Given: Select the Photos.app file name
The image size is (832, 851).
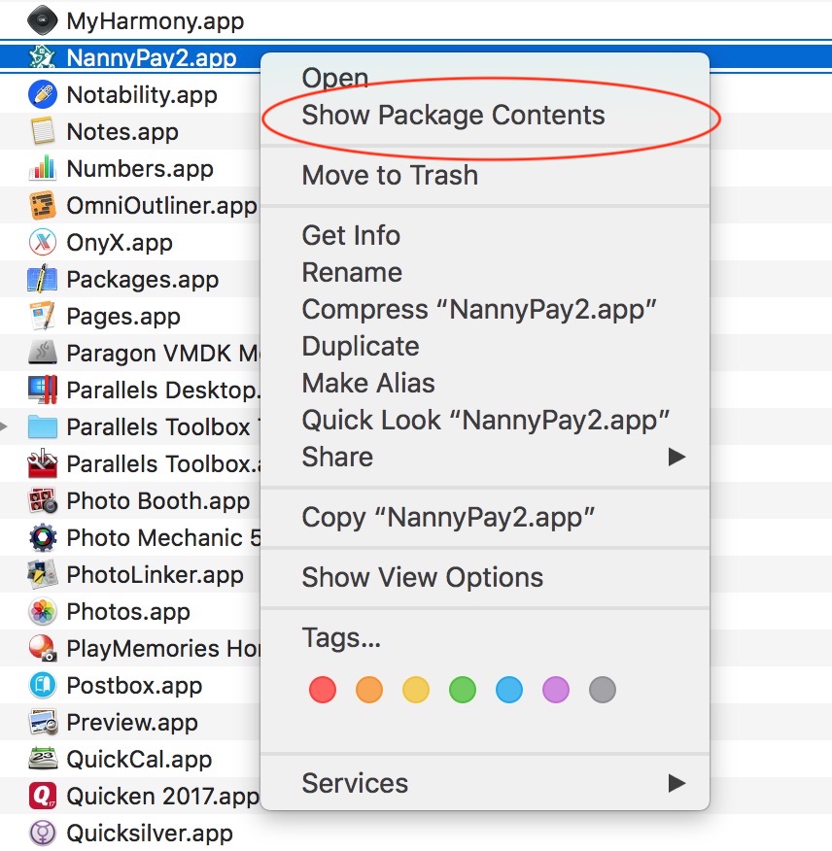Looking at the screenshot, I should pyautogui.click(x=128, y=612).
